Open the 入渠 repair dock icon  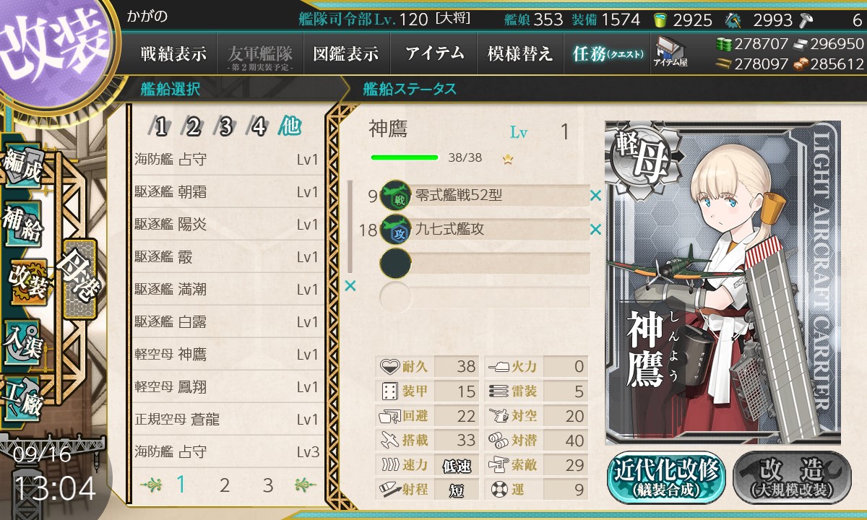point(23,339)
